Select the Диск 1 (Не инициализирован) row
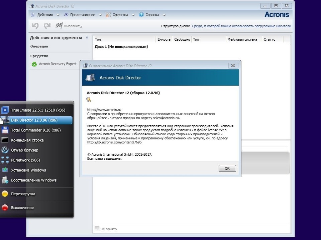 pos(192,47)
